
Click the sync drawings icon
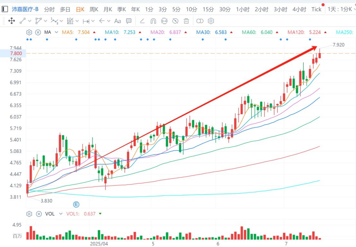pos(164,21)
